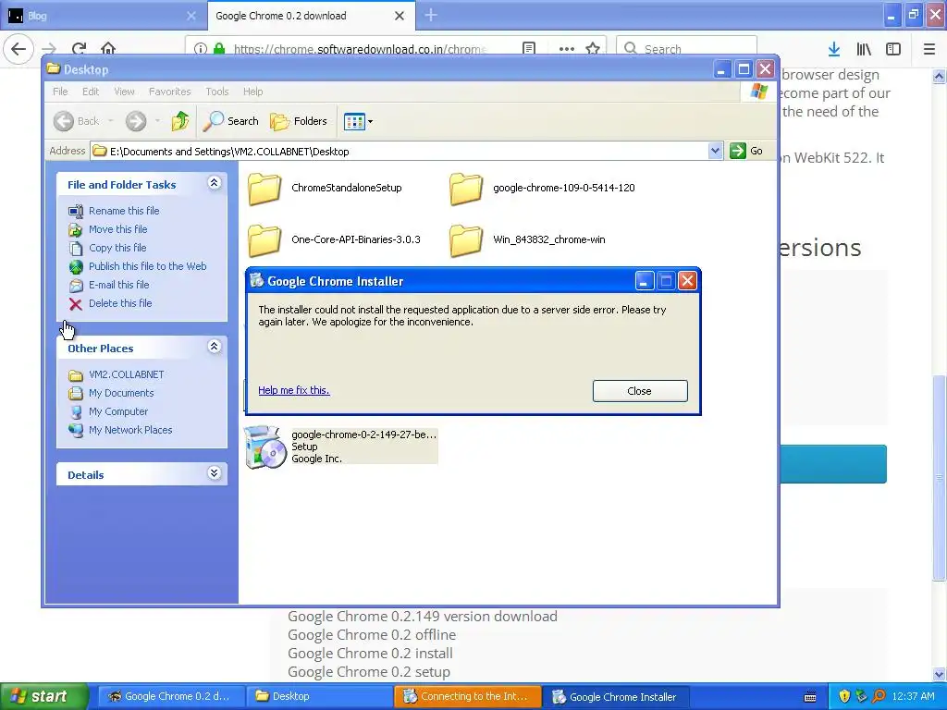This screenshot has height=710, width=947.
Task: Click security shield tray icon
Action: point(844,696)
